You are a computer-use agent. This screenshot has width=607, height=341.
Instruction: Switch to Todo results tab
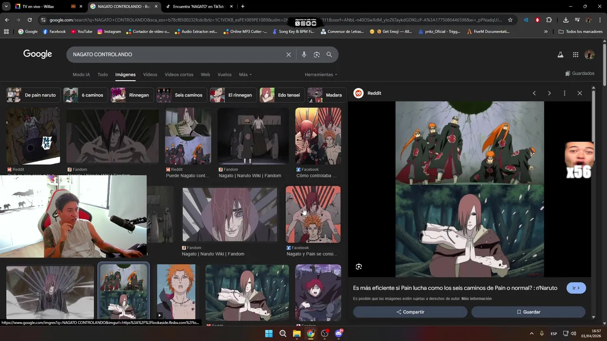(x=102, y=75)
